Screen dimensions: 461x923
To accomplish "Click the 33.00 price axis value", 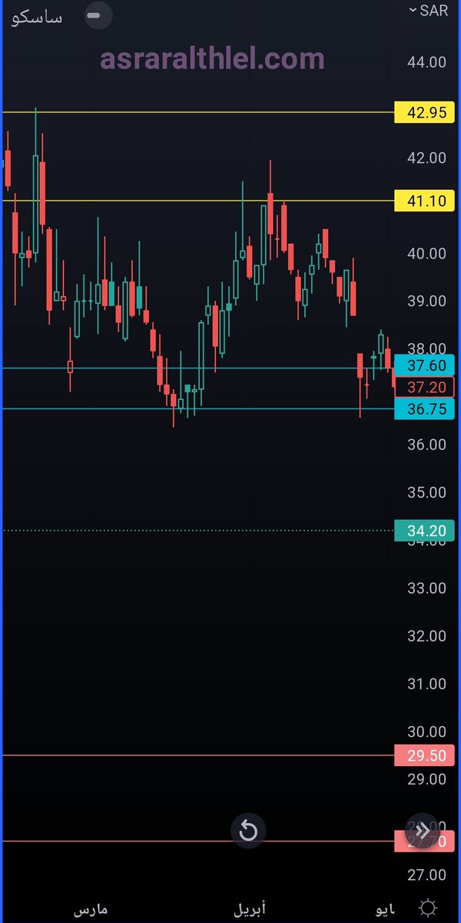I will tap(426, 588).
